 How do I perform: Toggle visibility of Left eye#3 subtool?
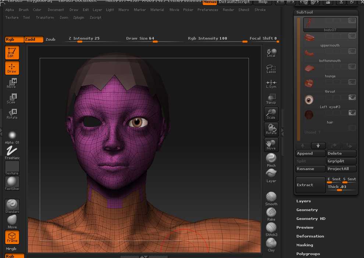coord(352,97)
